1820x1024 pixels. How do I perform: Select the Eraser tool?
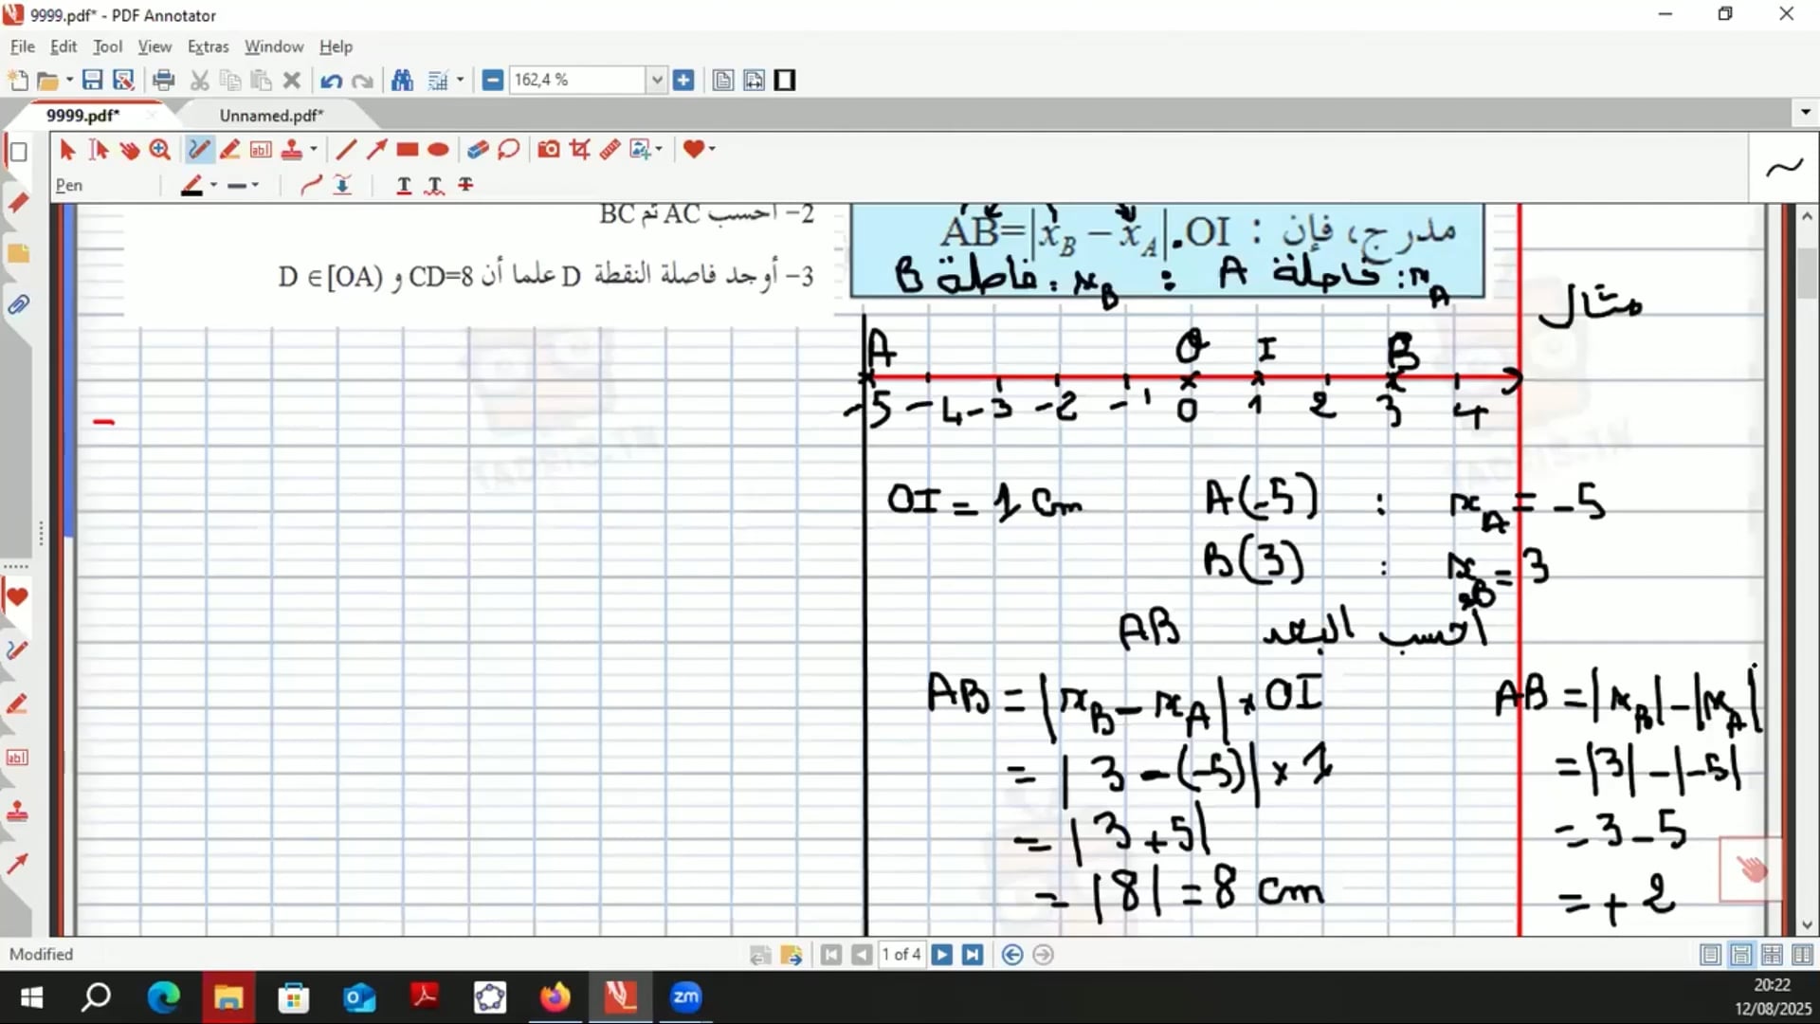point(478,149)
